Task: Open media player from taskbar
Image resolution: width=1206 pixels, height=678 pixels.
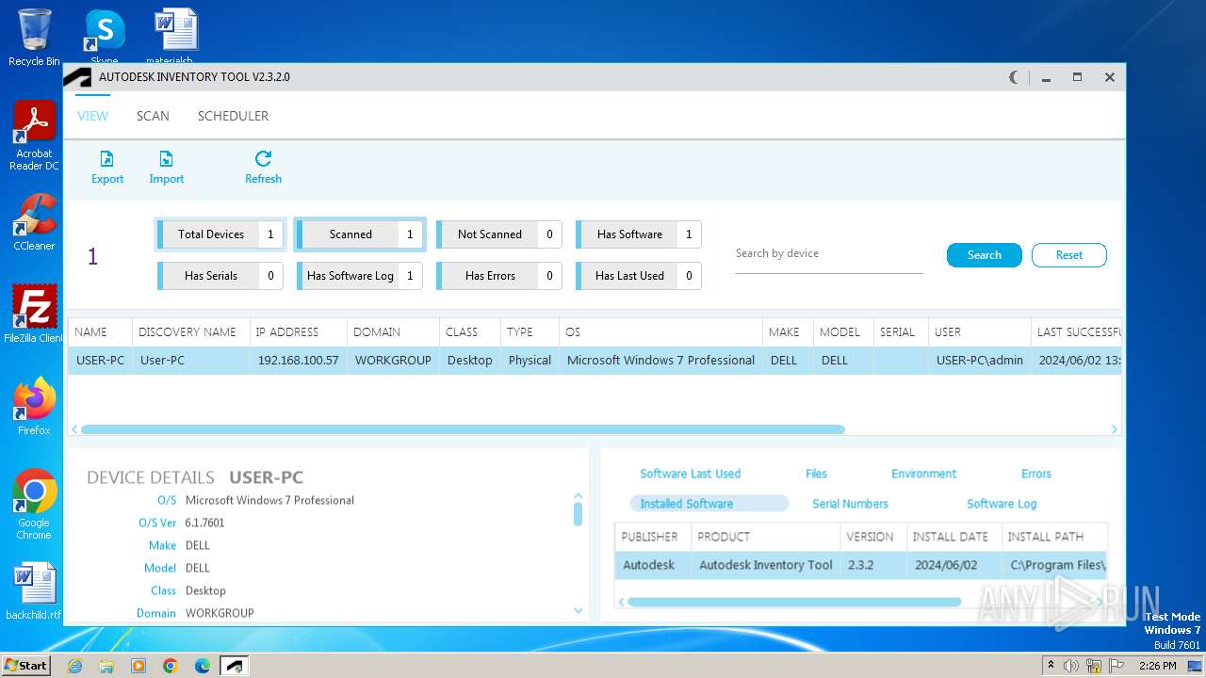Action: click(139, 666)
